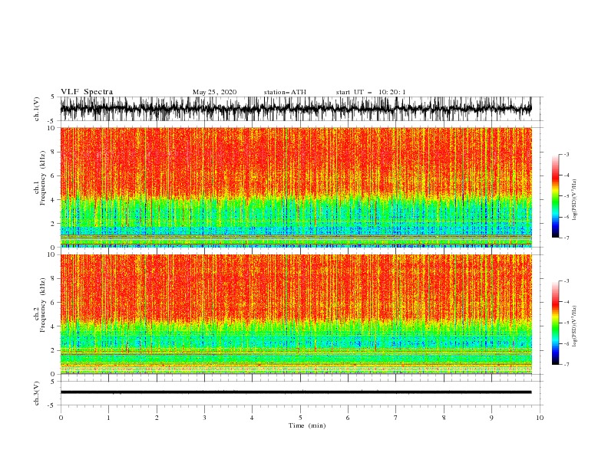
Task: Select the "start UT = 10:20:1" text
Action: 371,92
